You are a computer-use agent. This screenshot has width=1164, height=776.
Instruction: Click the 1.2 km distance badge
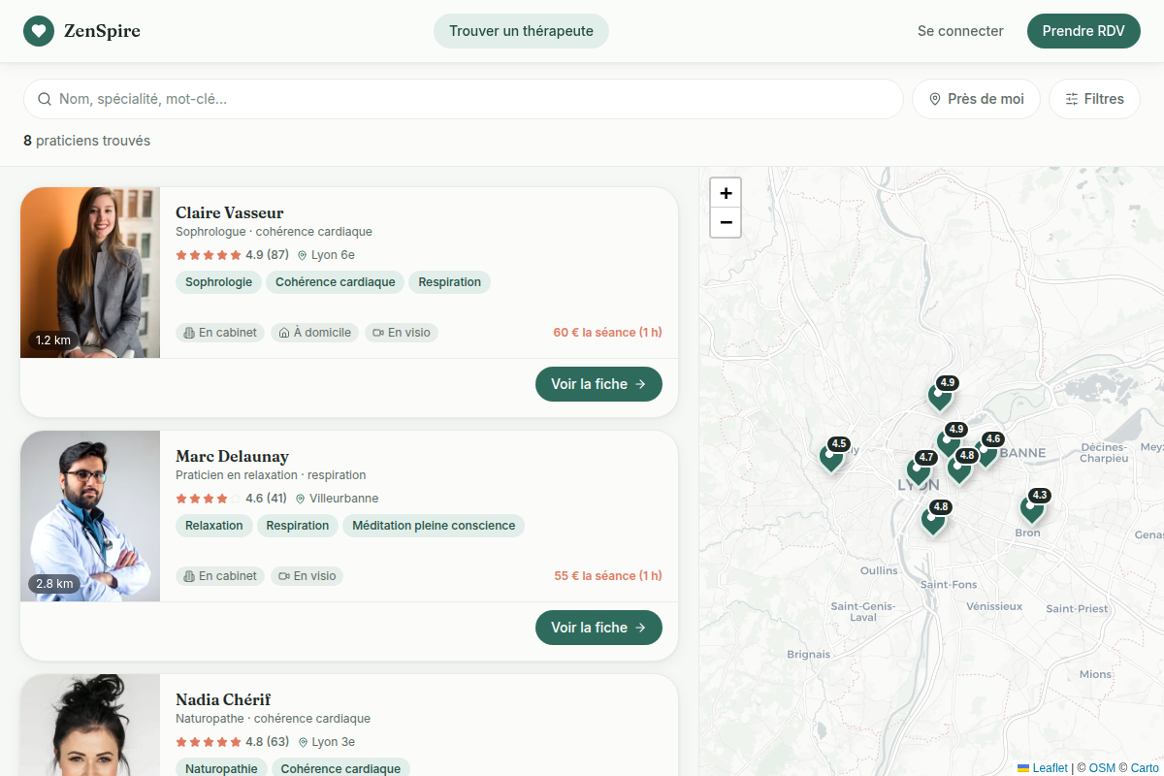(x=53, y=340)
